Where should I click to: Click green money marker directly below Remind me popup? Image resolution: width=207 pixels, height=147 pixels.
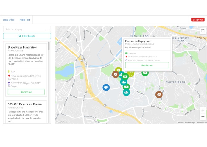tap(145, 73)
